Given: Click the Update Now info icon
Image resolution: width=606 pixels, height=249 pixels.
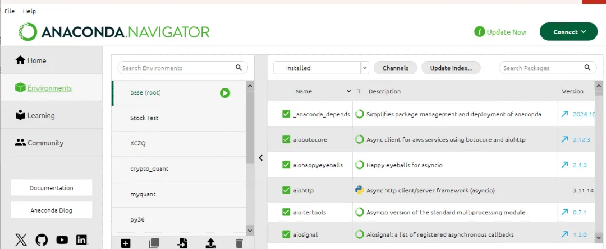Looking at the screenshot, I should [x=480, y=32].
